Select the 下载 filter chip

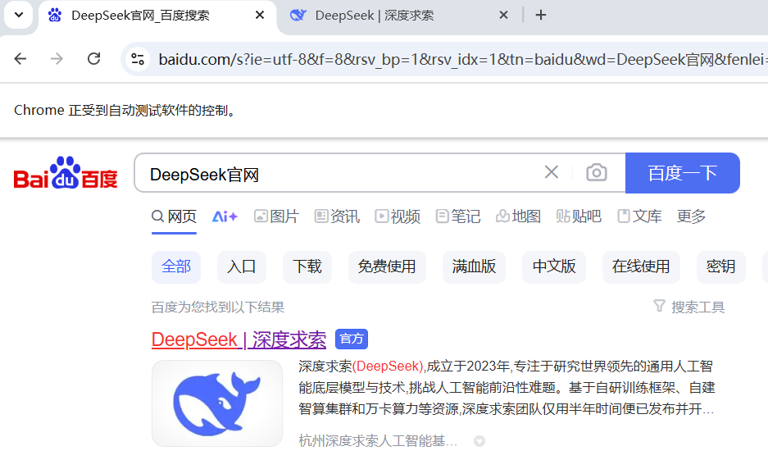click(x=307, y=267)
